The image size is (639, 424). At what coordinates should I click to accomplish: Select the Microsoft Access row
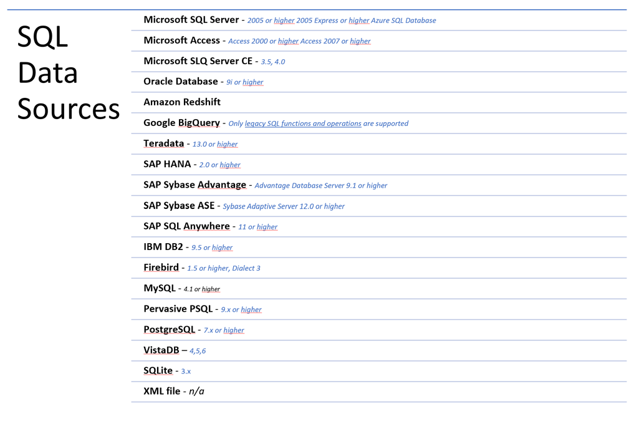378,41
